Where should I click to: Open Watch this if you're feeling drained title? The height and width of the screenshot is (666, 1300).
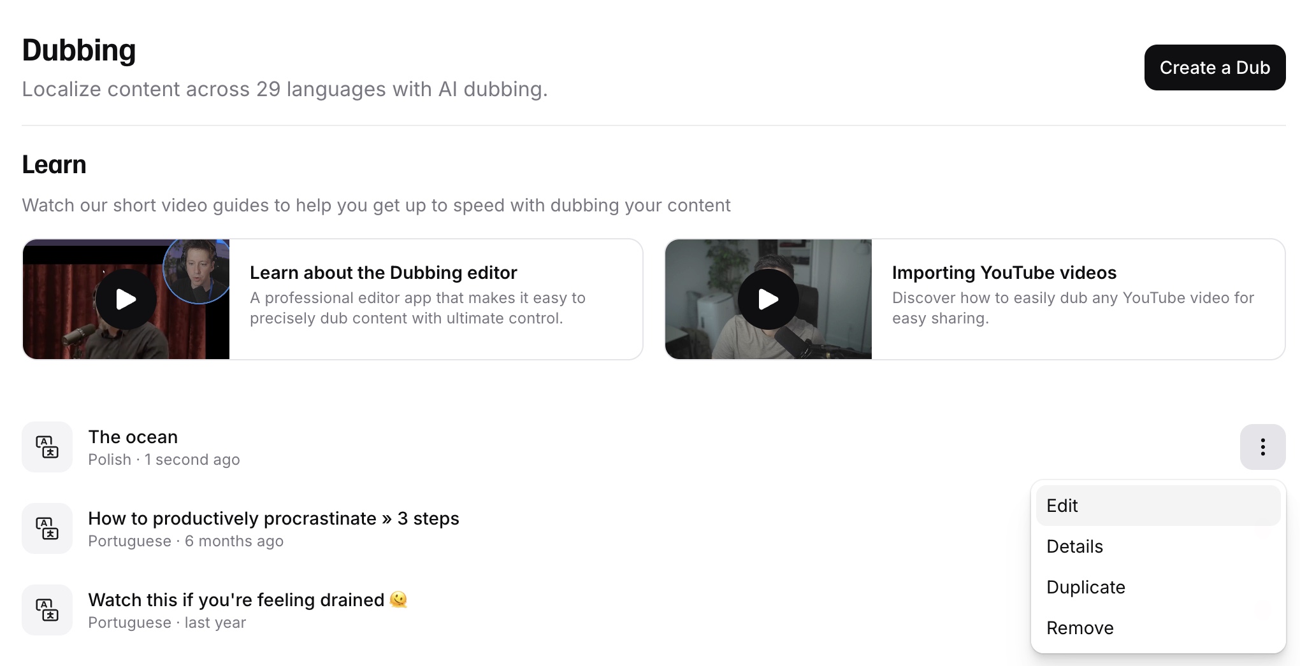[x=236, y=600]
